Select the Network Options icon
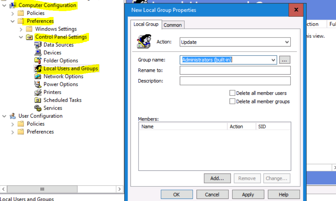This screenshot has height=201, width=336. [38, 76]
